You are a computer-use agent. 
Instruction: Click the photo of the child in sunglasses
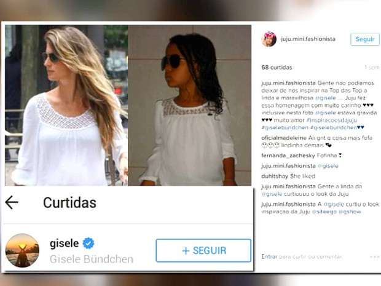(190, 105)
